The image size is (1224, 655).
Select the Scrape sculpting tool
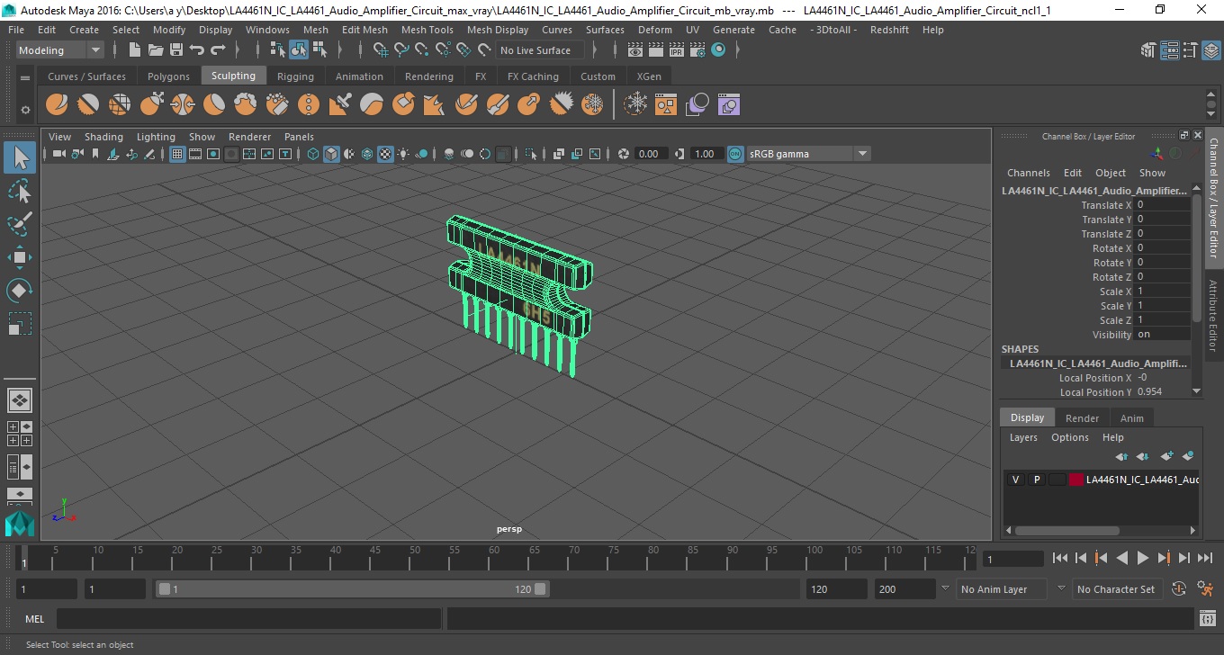click(x=403, y=104)
